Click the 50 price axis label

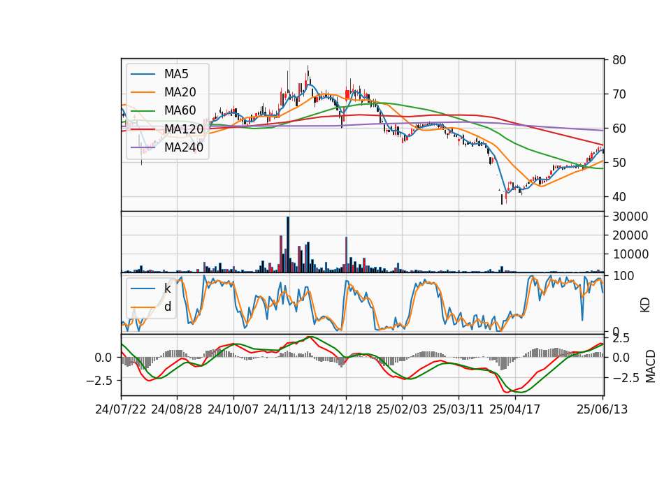(x=619, y=163)
